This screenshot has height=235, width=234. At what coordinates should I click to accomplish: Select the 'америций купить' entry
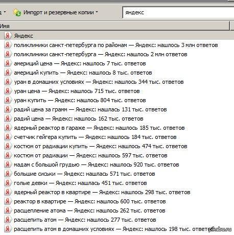(x=83, y=73)
